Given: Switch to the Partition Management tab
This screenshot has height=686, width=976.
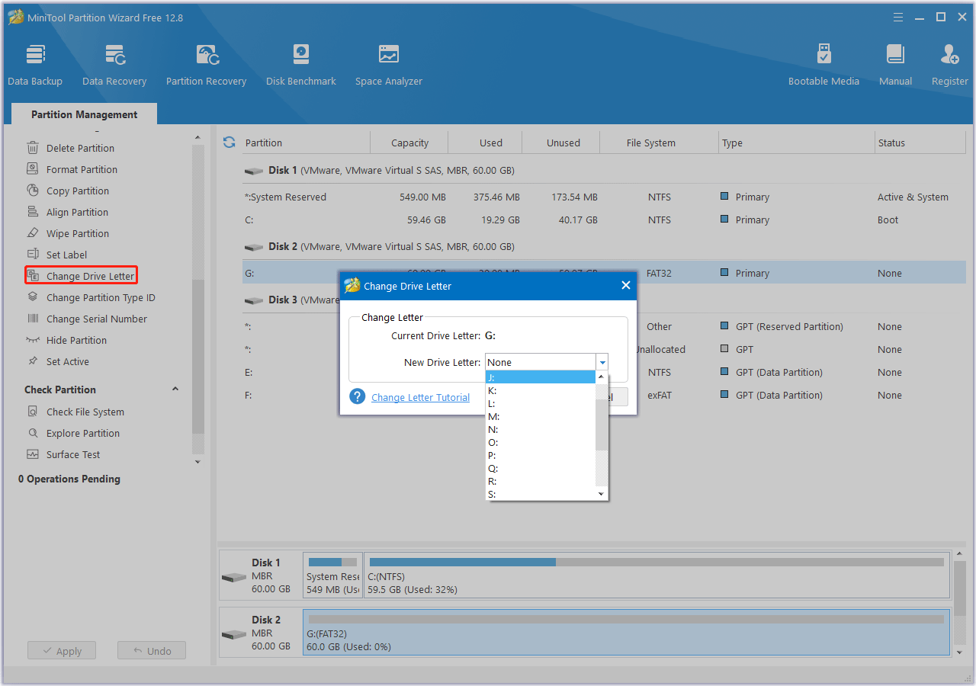Looking at the screenshot, I should [84, 114].
